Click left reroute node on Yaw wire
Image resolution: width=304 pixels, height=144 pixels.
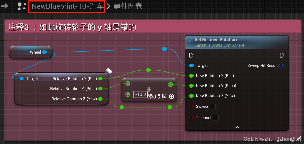click(x=122, y=107)
